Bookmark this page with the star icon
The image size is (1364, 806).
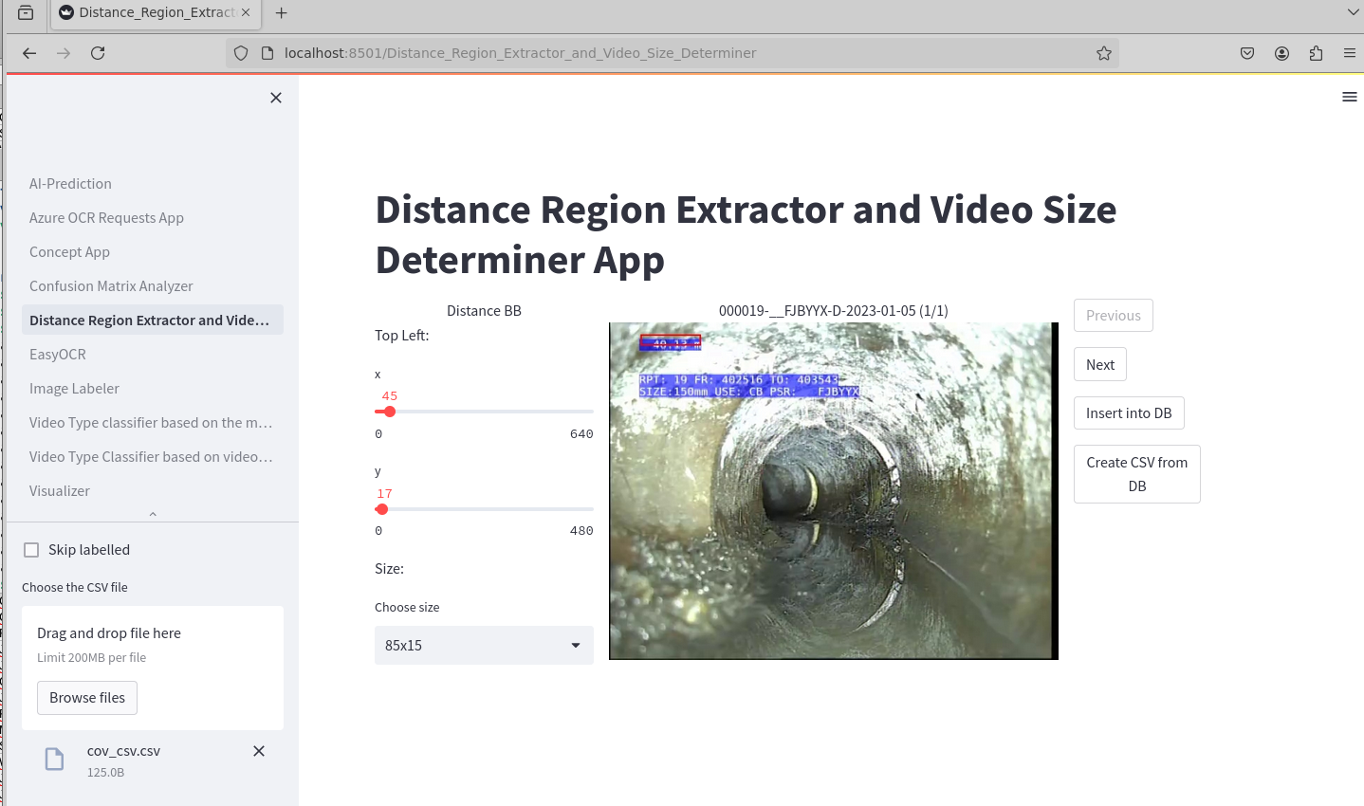[x=1104, y=53]
